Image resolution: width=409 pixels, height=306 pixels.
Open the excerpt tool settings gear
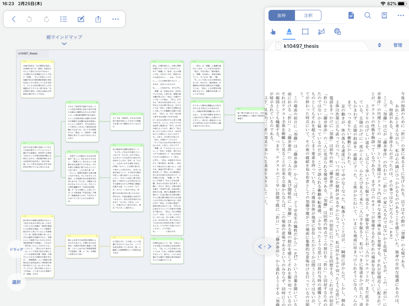[337, 32]
